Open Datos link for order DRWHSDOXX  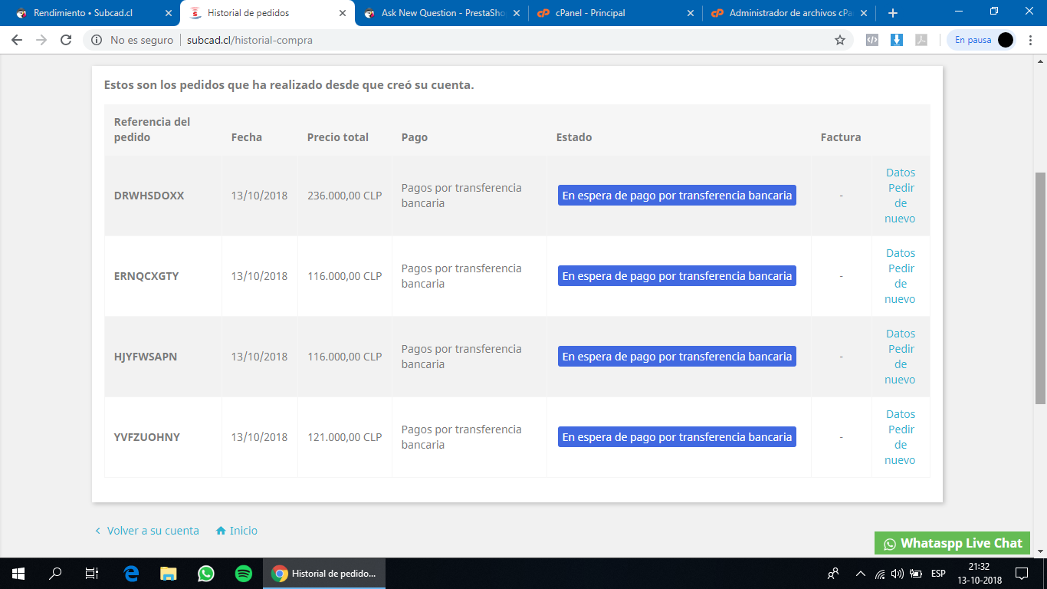click(901, 173)
